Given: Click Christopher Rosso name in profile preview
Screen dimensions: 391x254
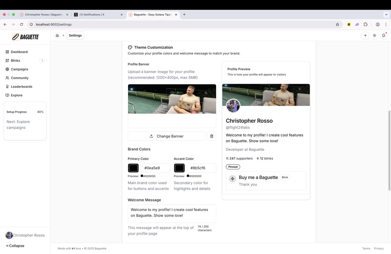Looking at the screenshot, I should (x=249, y=121).
